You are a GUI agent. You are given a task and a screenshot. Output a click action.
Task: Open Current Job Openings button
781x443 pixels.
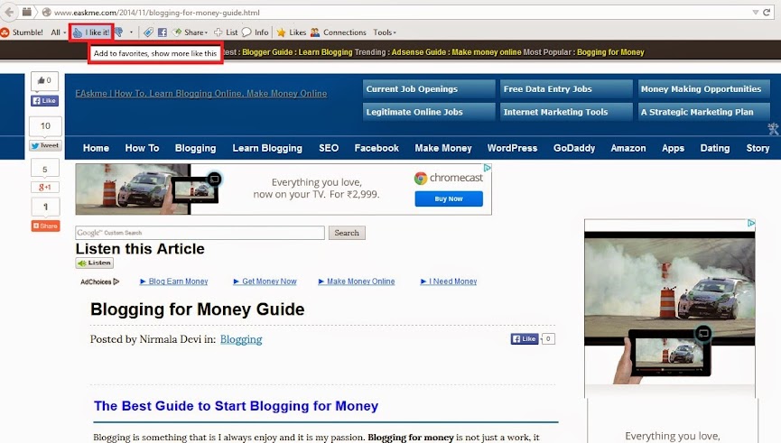click(429, 89)
